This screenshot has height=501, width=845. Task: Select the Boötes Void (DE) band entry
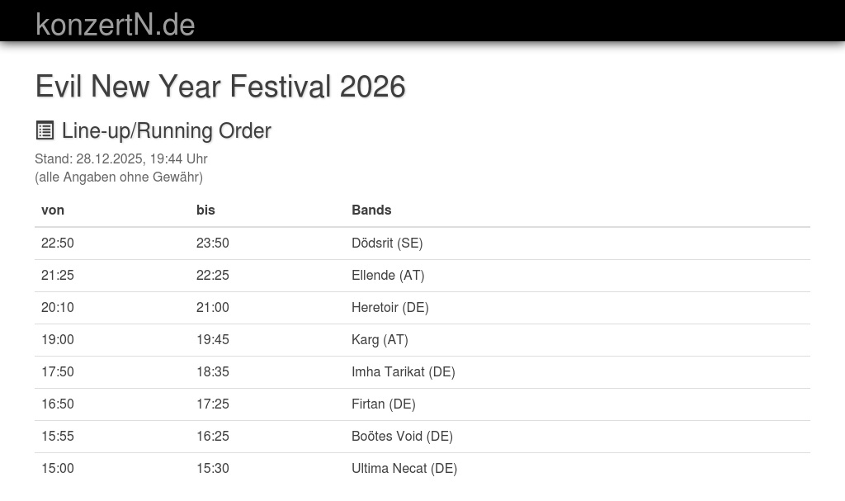(x=402, y=436)
